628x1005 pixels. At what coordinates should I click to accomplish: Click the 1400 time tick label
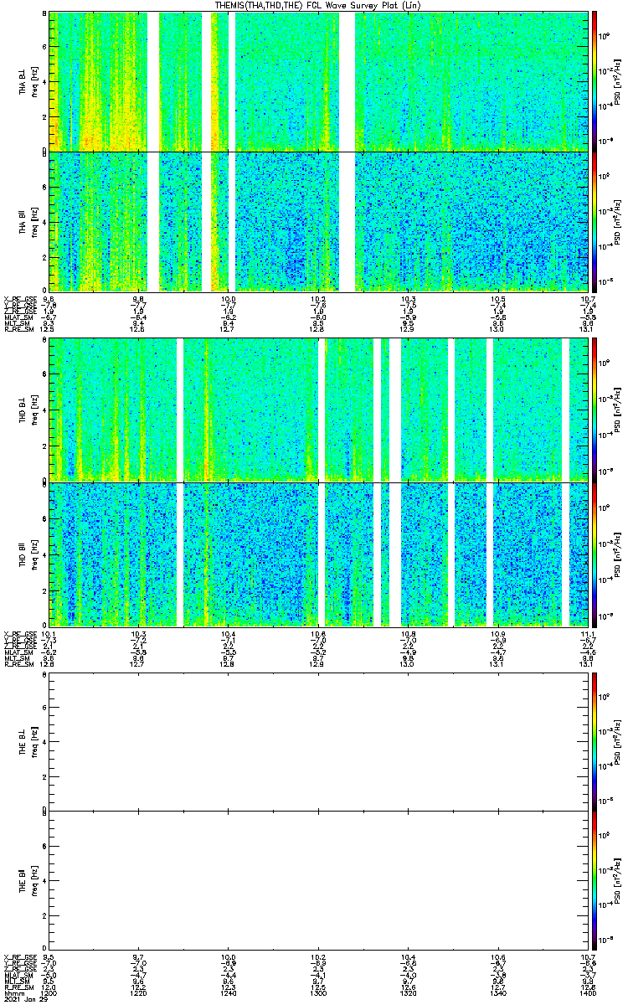pyautogui.click(x=588, y=992)
